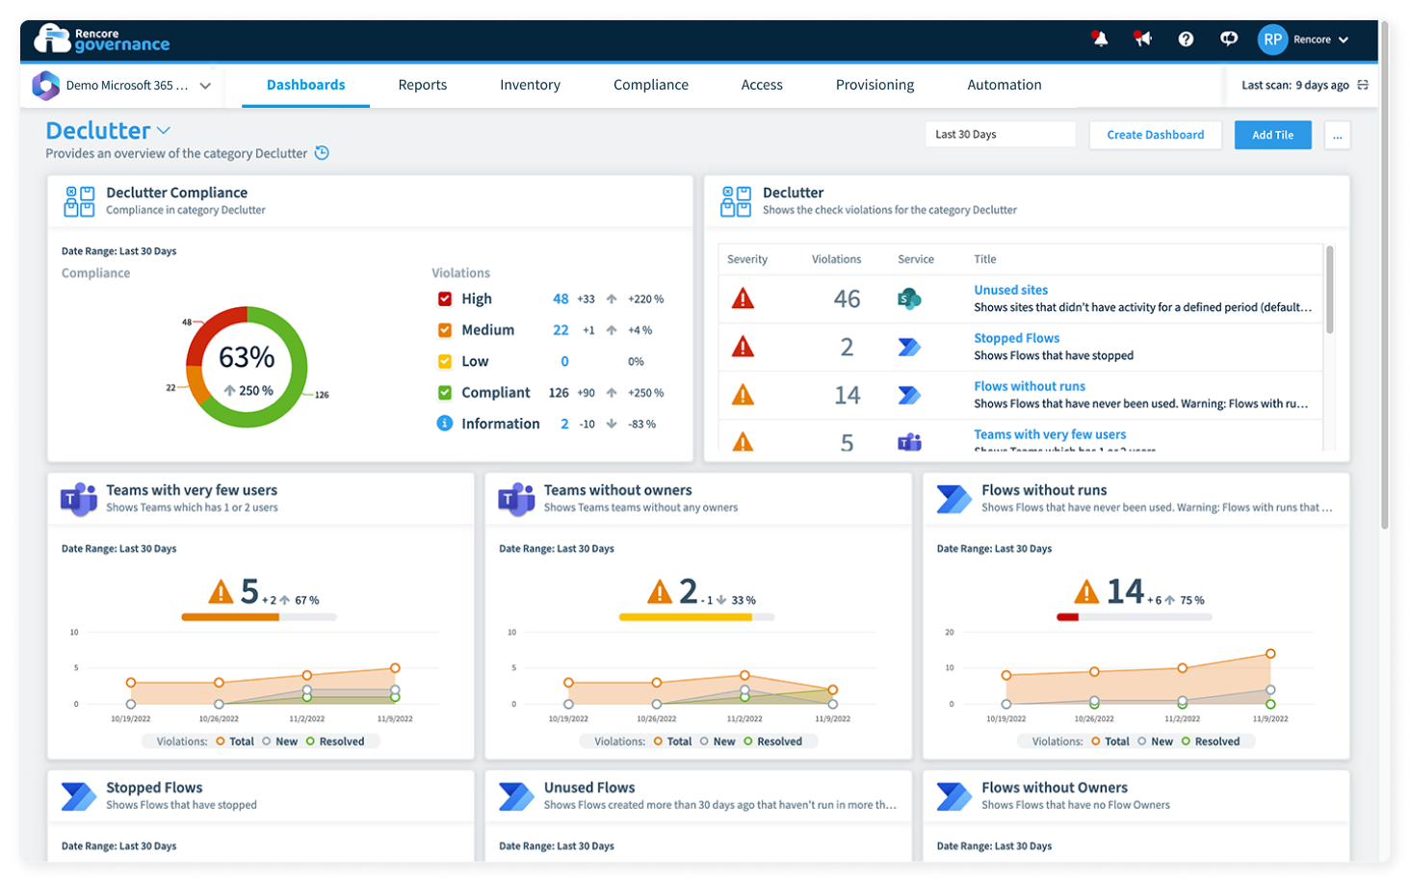This screenshot has height=882, width=1410.
Task: Click Teams icon on Teams with very few users tile
Action: pyautogui.click(x=79, y=499)
